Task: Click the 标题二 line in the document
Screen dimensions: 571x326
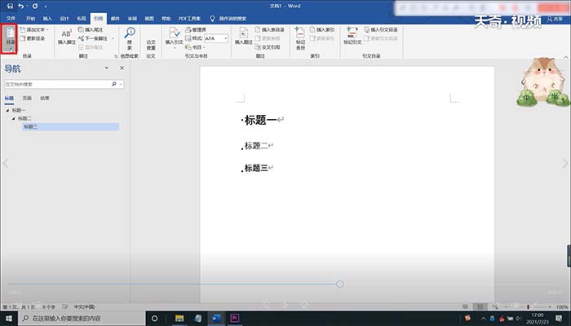Action: pyautogui.click(x=256, y=146)
